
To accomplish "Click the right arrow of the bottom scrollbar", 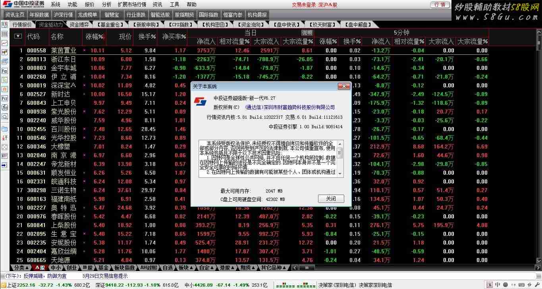I will click(x=538, y=268).
